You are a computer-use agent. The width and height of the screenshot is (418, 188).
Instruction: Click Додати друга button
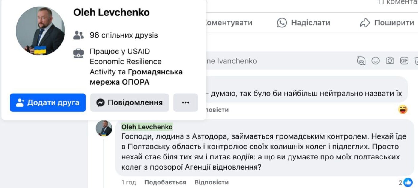pos(48,102)
